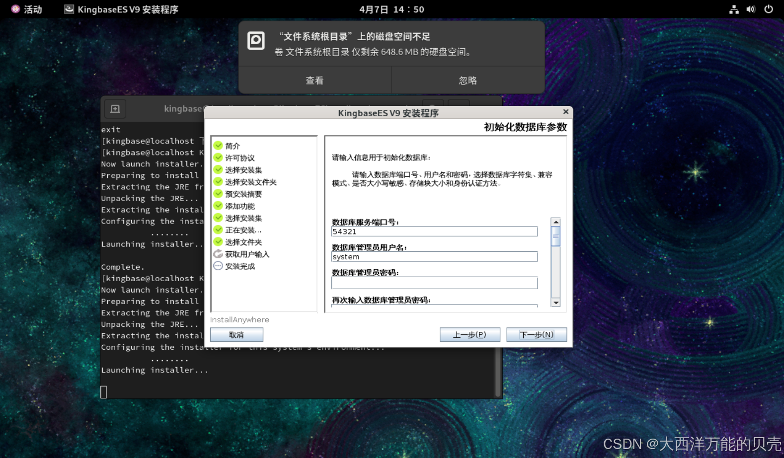Click the 初始化数据库参数 heading
784x458 pixels.
click(525, 127)
